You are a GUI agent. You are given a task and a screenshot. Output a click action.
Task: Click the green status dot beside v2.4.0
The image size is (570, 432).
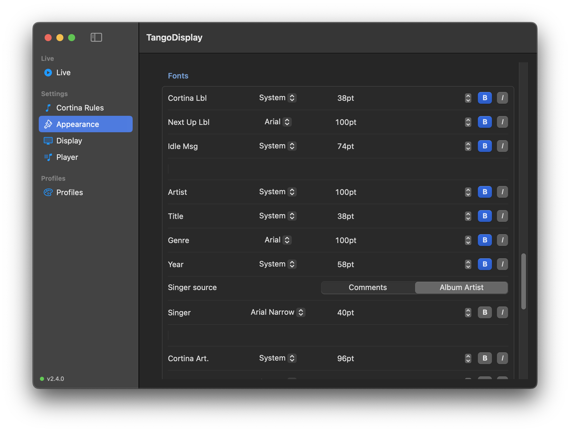(x=42, y=379)
